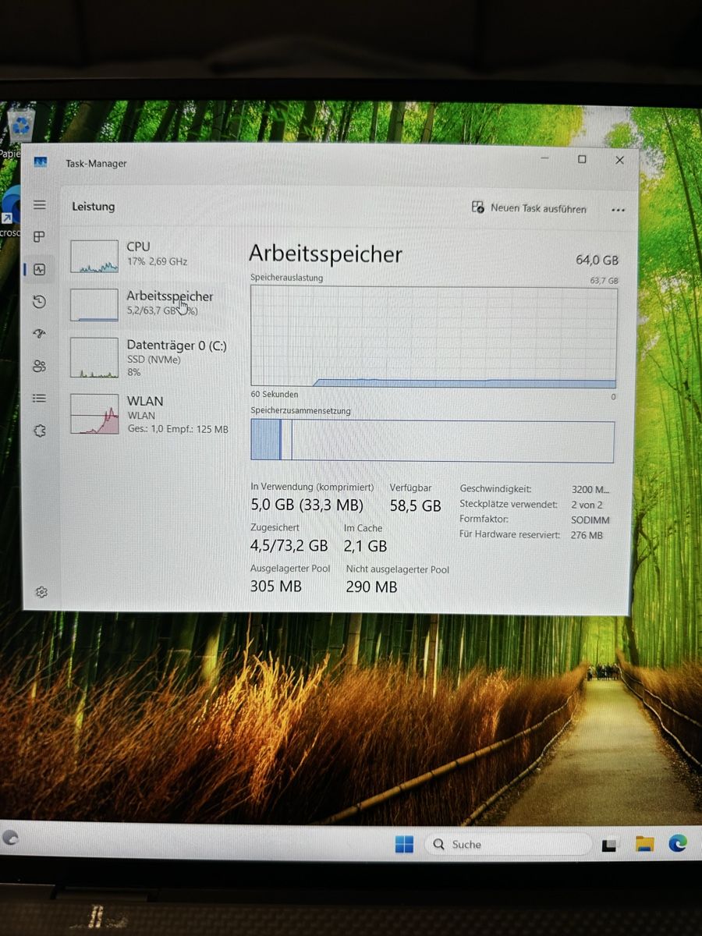Open the App history icon in sidebar
Screen dimensions: 702x936
click(40, 302)
